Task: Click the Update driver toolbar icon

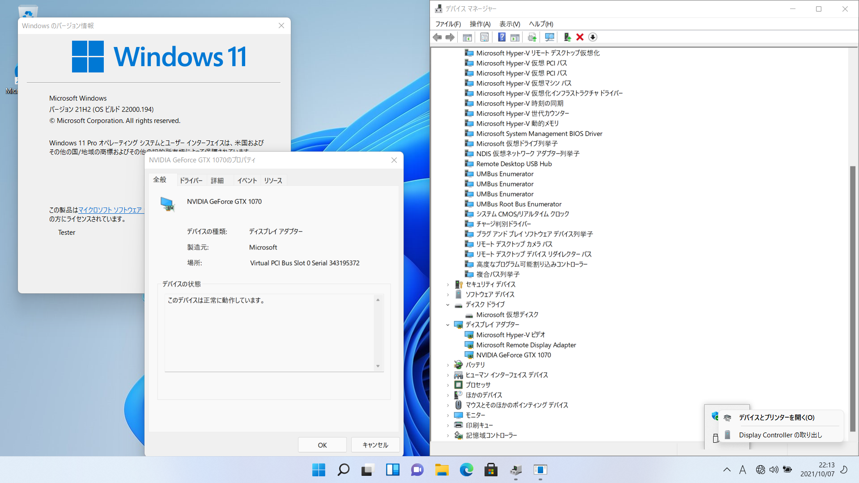Action: click(532, 37)
